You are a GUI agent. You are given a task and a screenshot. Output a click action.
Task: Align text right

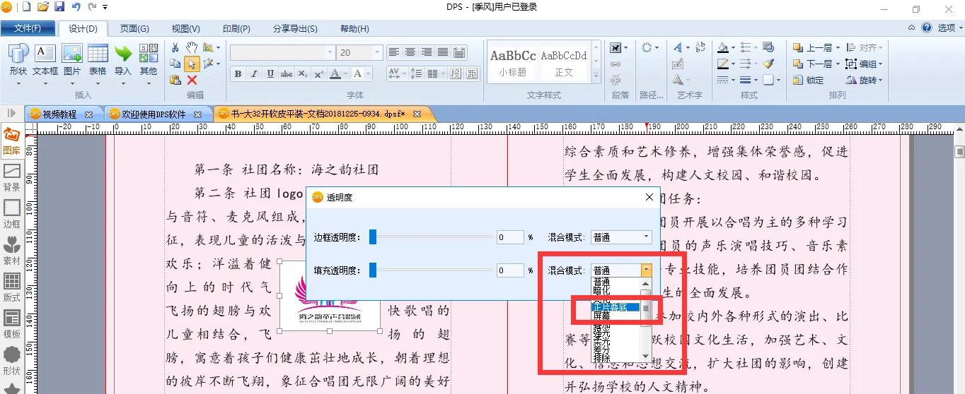point(427,52)
